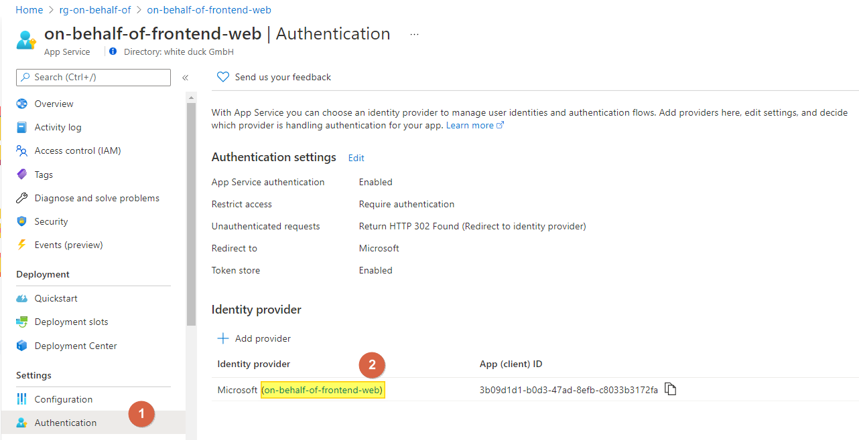Click the Token store label
The width and height of the screenshot is (859, 440).
(x=236, y=270)
